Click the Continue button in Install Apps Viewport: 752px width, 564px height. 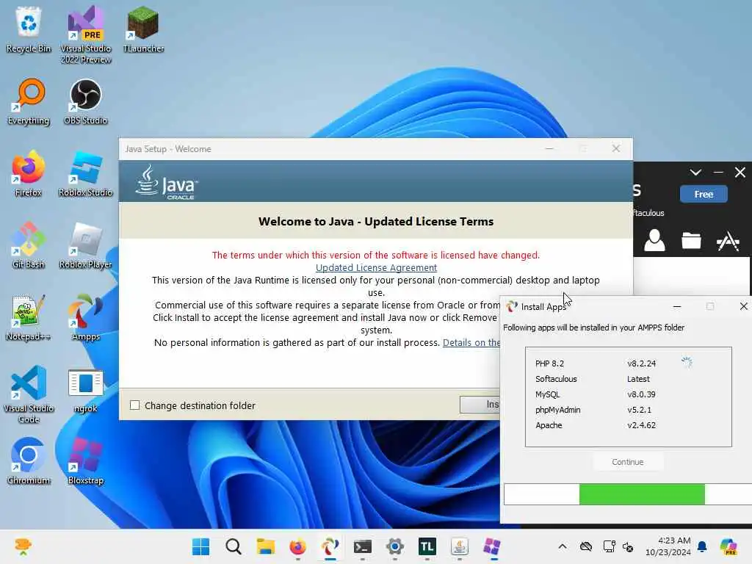click(x=628, y=462)
